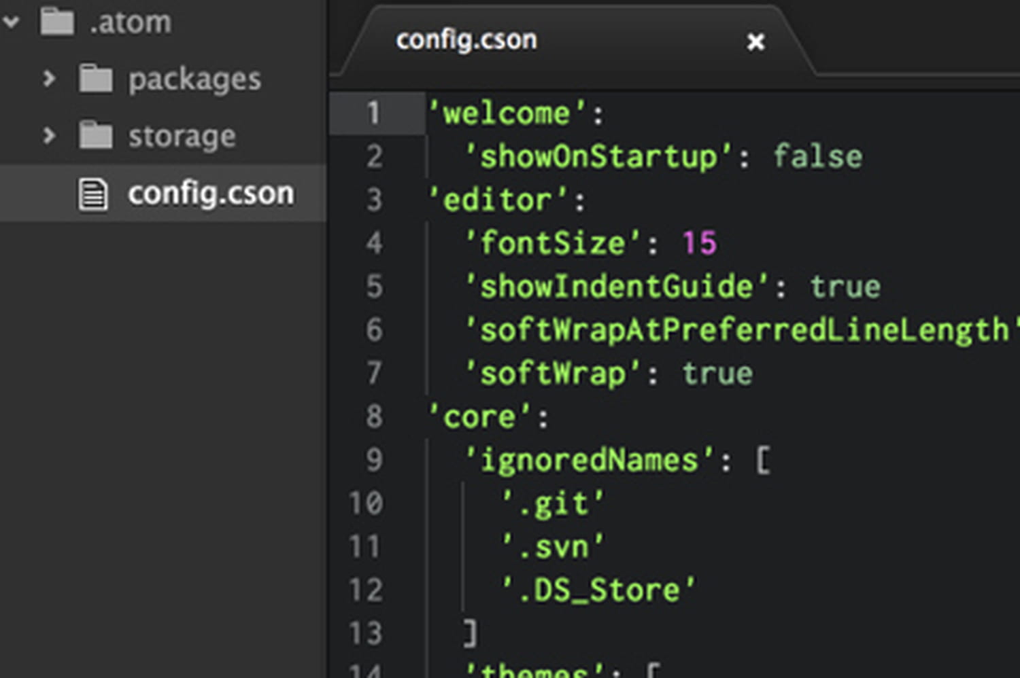Click the opening bracket after ignoredNames
Screen dimensions: 1020x678
pyautogui.click(x=763, y=461)
